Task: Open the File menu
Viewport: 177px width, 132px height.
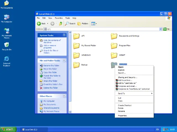Action: pyautogui.click(x=38, y=18)
